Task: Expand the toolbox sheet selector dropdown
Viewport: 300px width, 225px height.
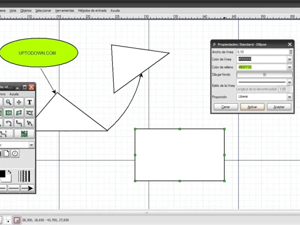Action: click(x=31, y=145)
